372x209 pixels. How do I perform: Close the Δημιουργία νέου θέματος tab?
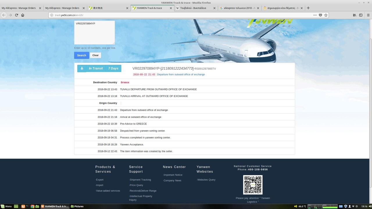301,8
